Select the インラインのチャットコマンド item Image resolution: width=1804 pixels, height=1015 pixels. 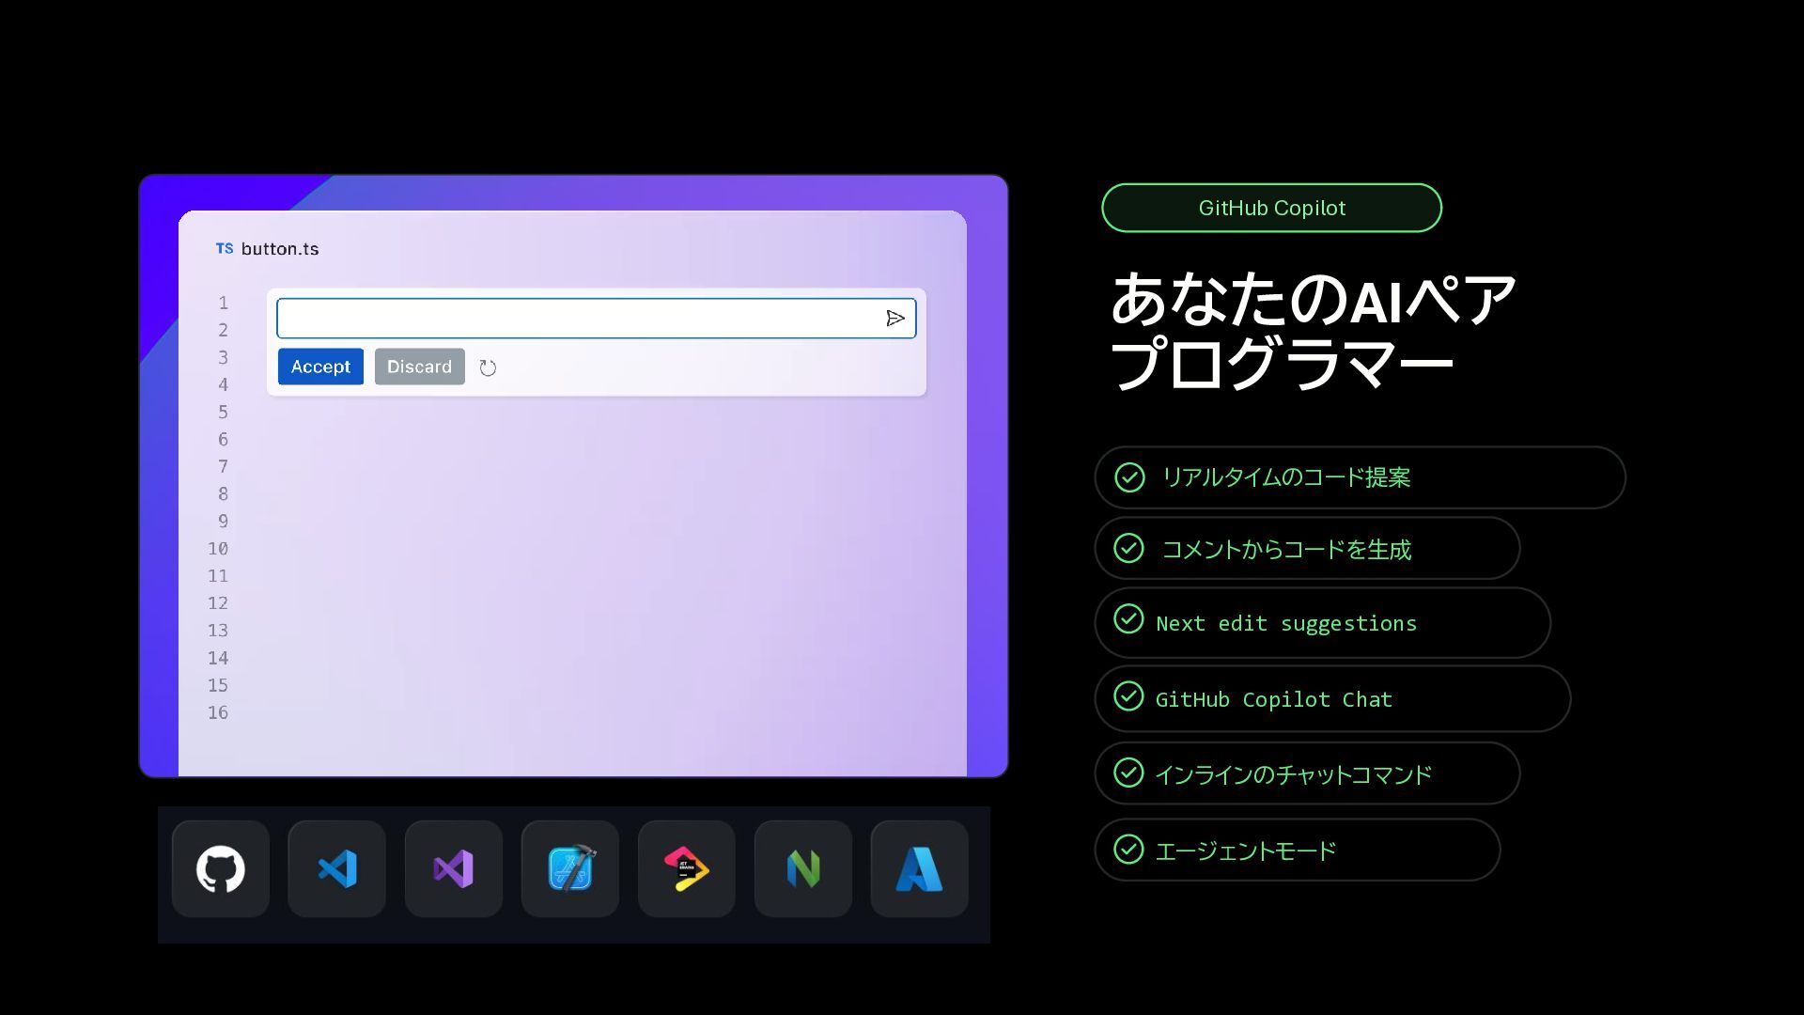[1293, 774]
